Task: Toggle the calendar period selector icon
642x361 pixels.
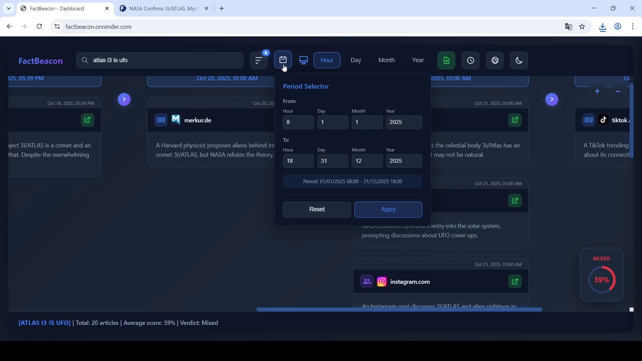Action: pos(283,60)
